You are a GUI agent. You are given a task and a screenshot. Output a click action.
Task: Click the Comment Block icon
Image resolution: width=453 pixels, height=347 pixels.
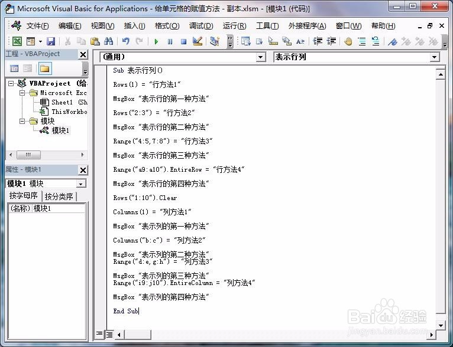[x=362, y=41]
